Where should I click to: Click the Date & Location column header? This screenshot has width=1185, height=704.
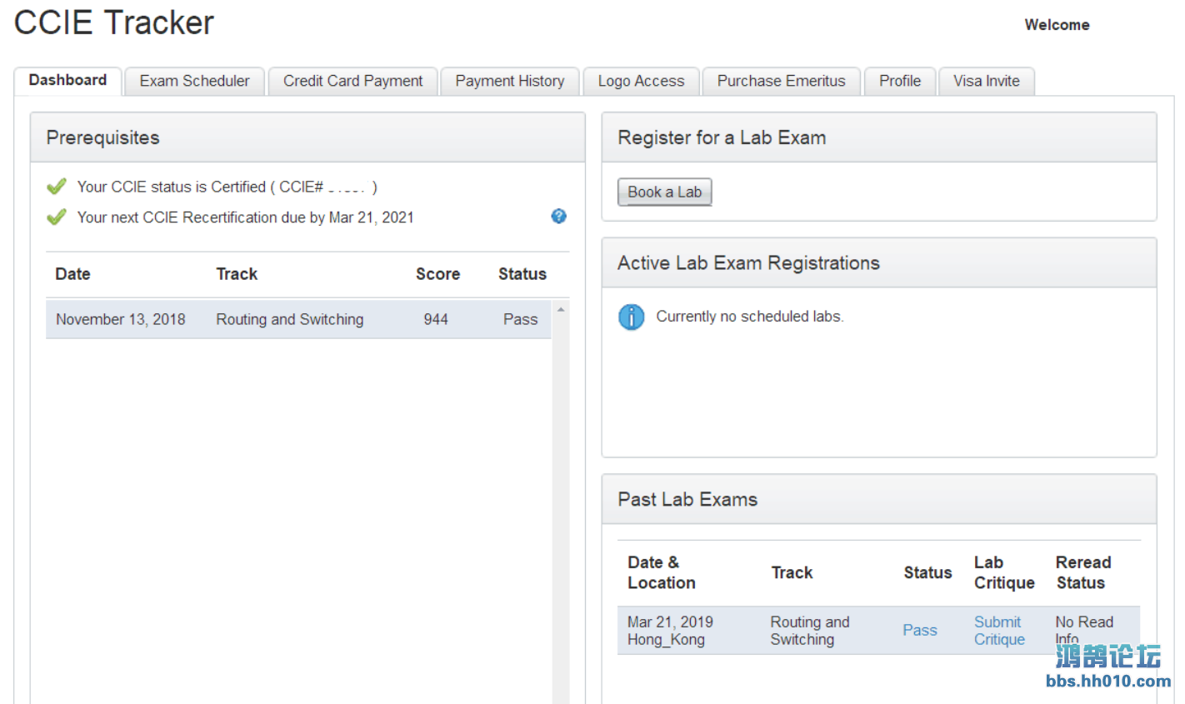point(662,572)
